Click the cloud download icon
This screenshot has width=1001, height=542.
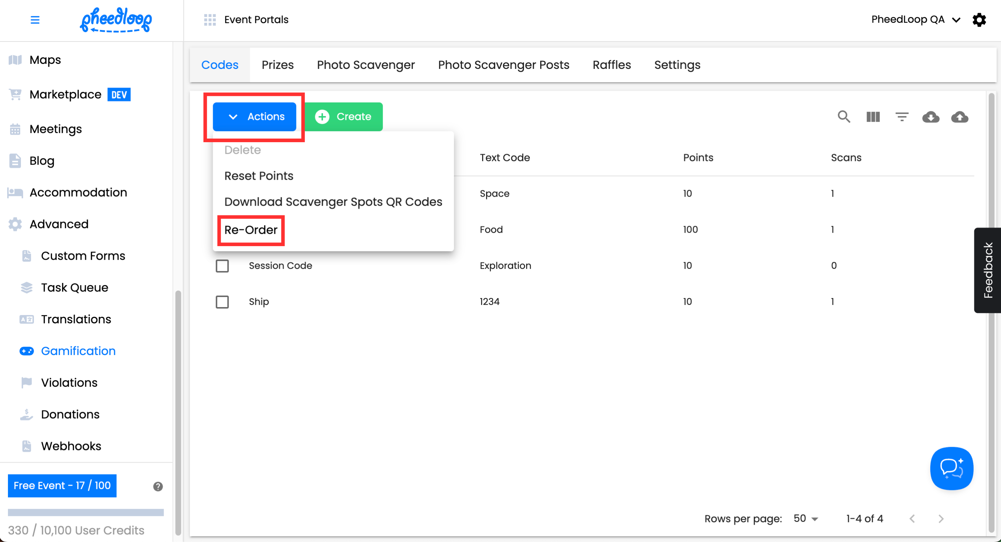tap(931, 117)
